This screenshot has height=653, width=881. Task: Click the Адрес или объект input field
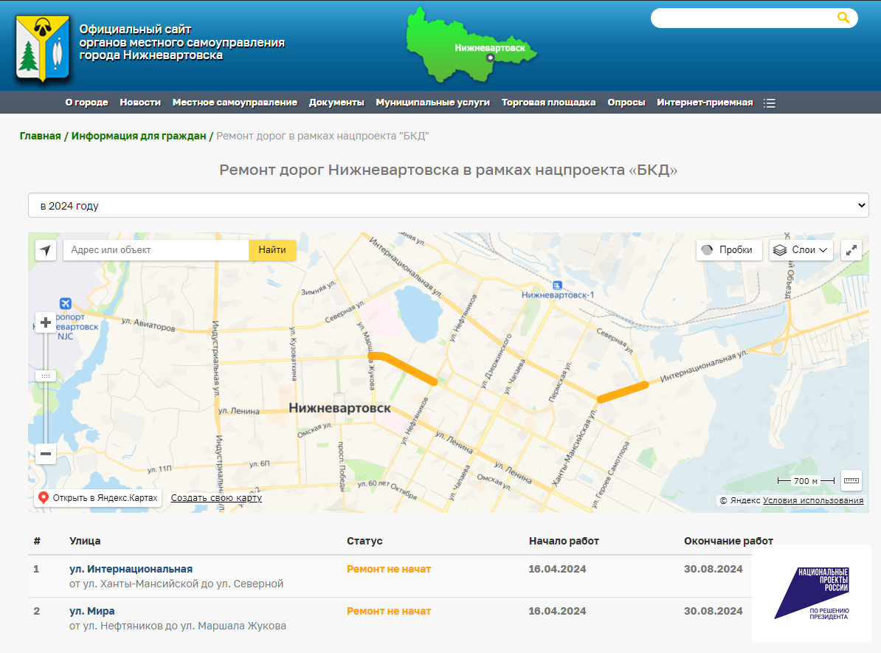tap(156, 250)
